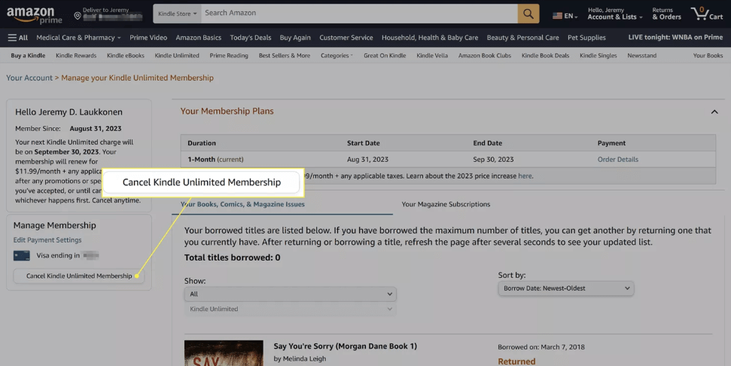Click Cancel Kindle Unlimited Membership button

point(79,276)
